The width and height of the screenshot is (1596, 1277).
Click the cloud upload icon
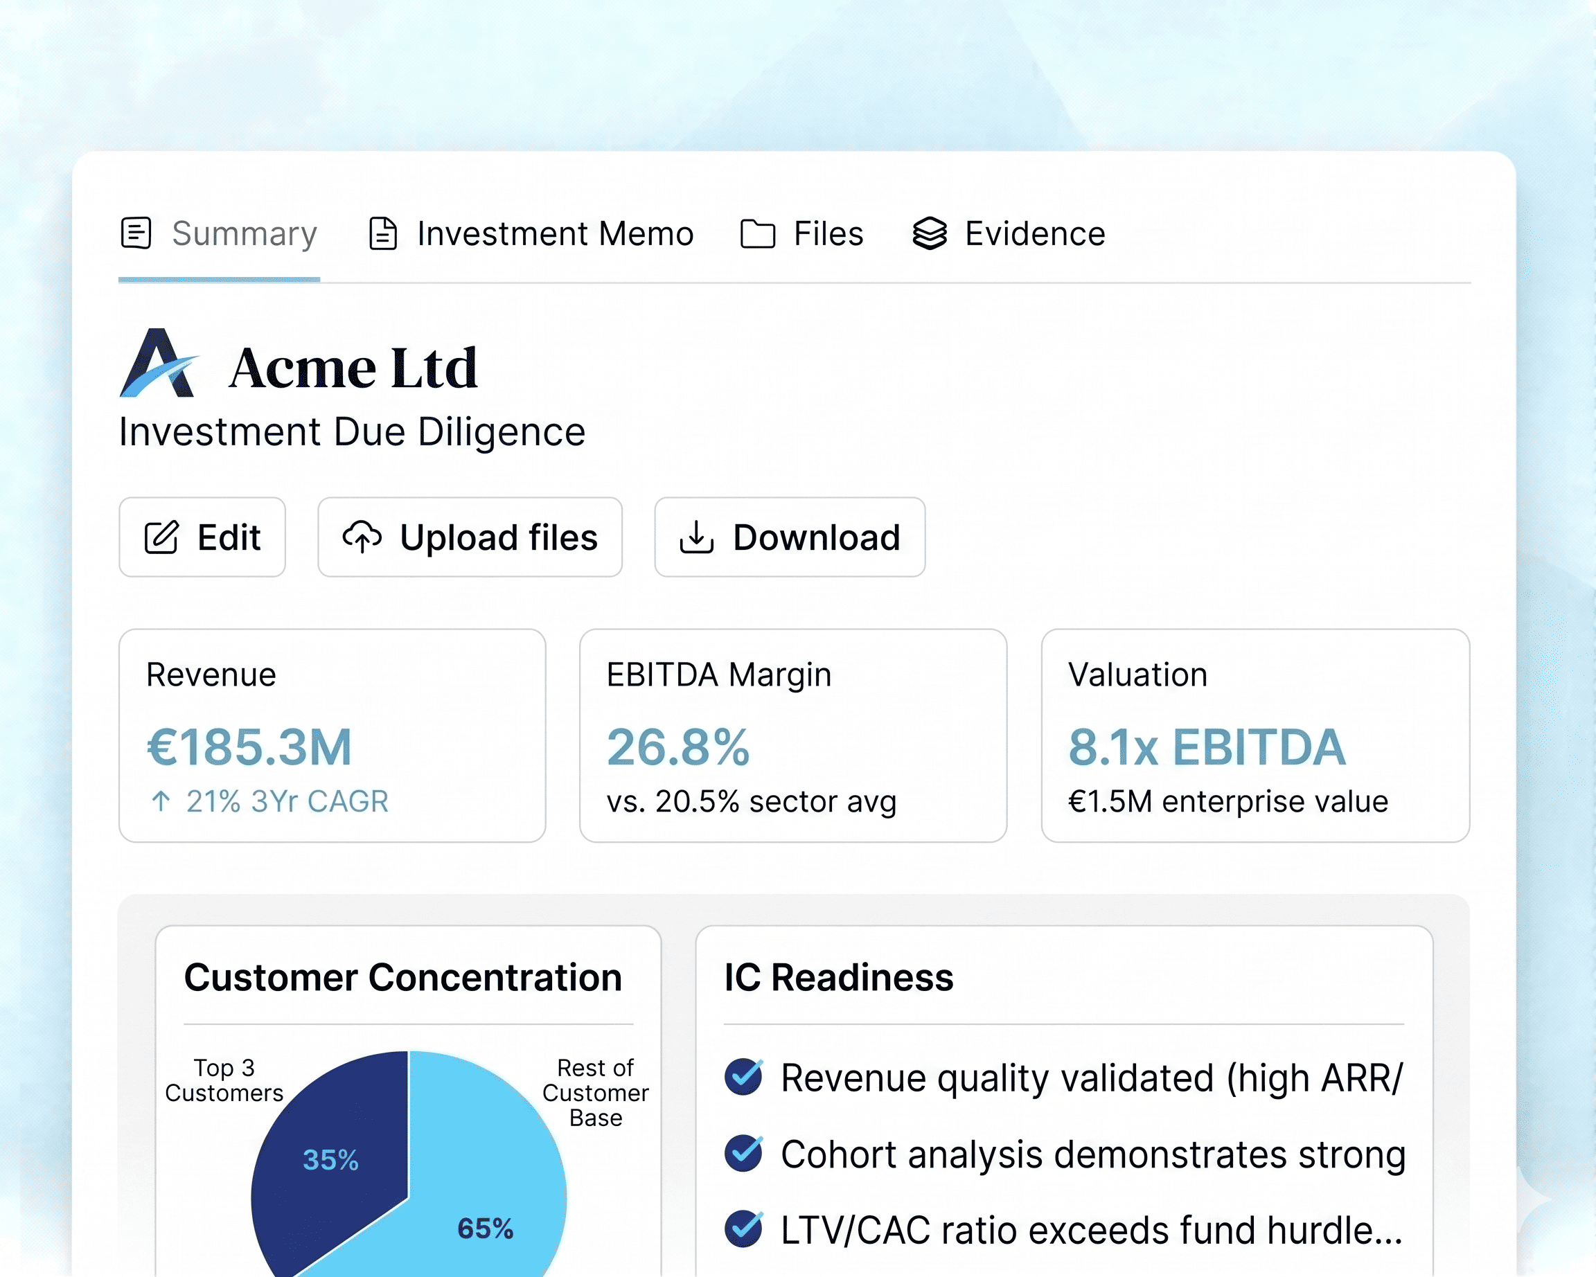362,537
